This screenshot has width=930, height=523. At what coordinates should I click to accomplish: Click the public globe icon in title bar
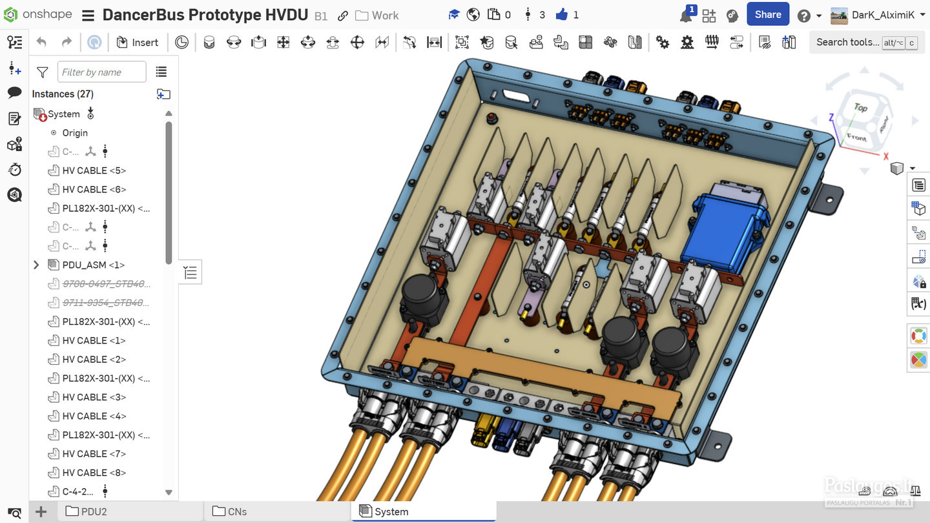(x=473, y=15)
